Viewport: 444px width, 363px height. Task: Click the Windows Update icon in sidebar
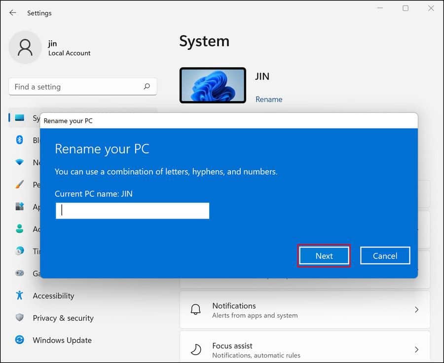(20, 340)
